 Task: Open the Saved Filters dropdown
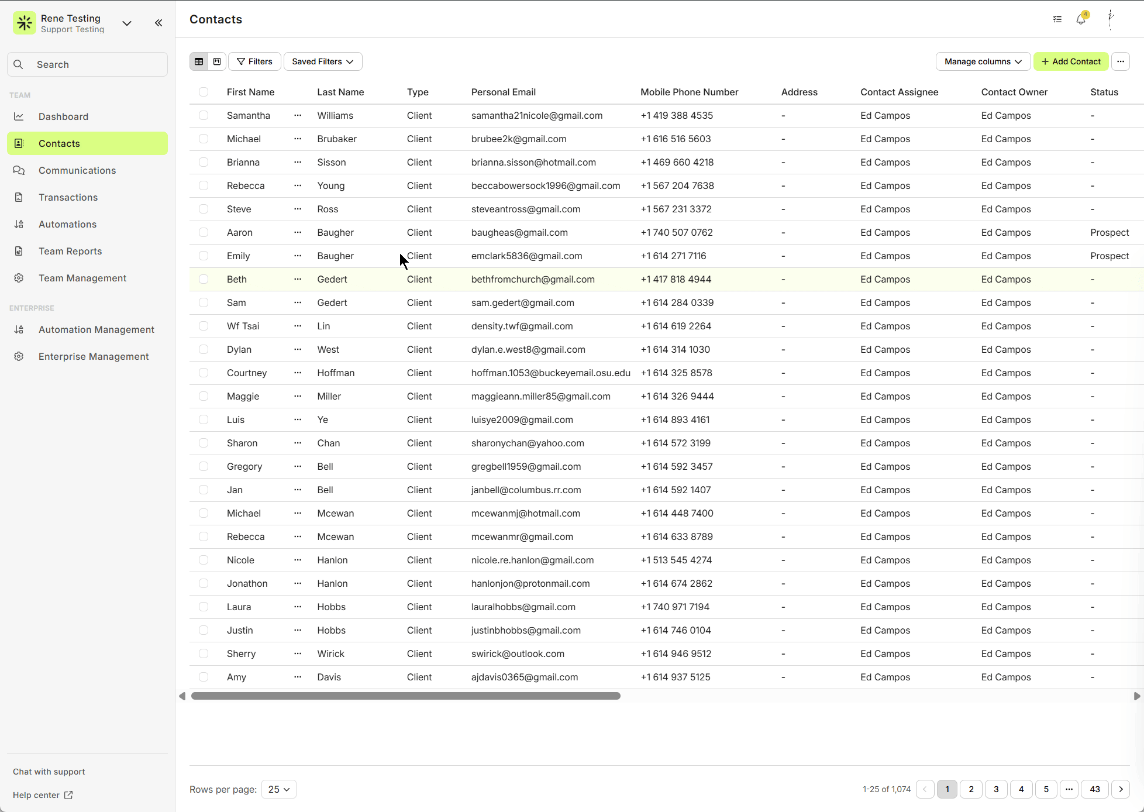[x=322, y=61]
